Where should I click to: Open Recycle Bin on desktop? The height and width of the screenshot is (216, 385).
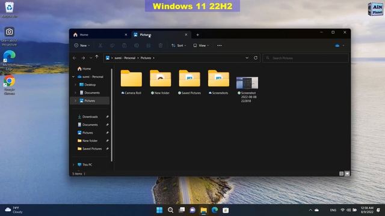click(x=10, y=10)
